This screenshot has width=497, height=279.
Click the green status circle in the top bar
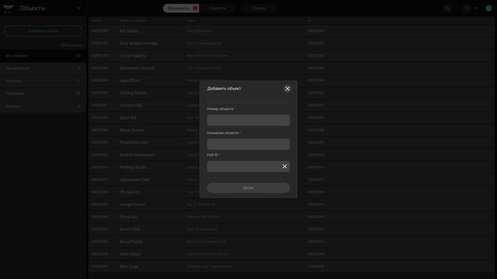488,8
